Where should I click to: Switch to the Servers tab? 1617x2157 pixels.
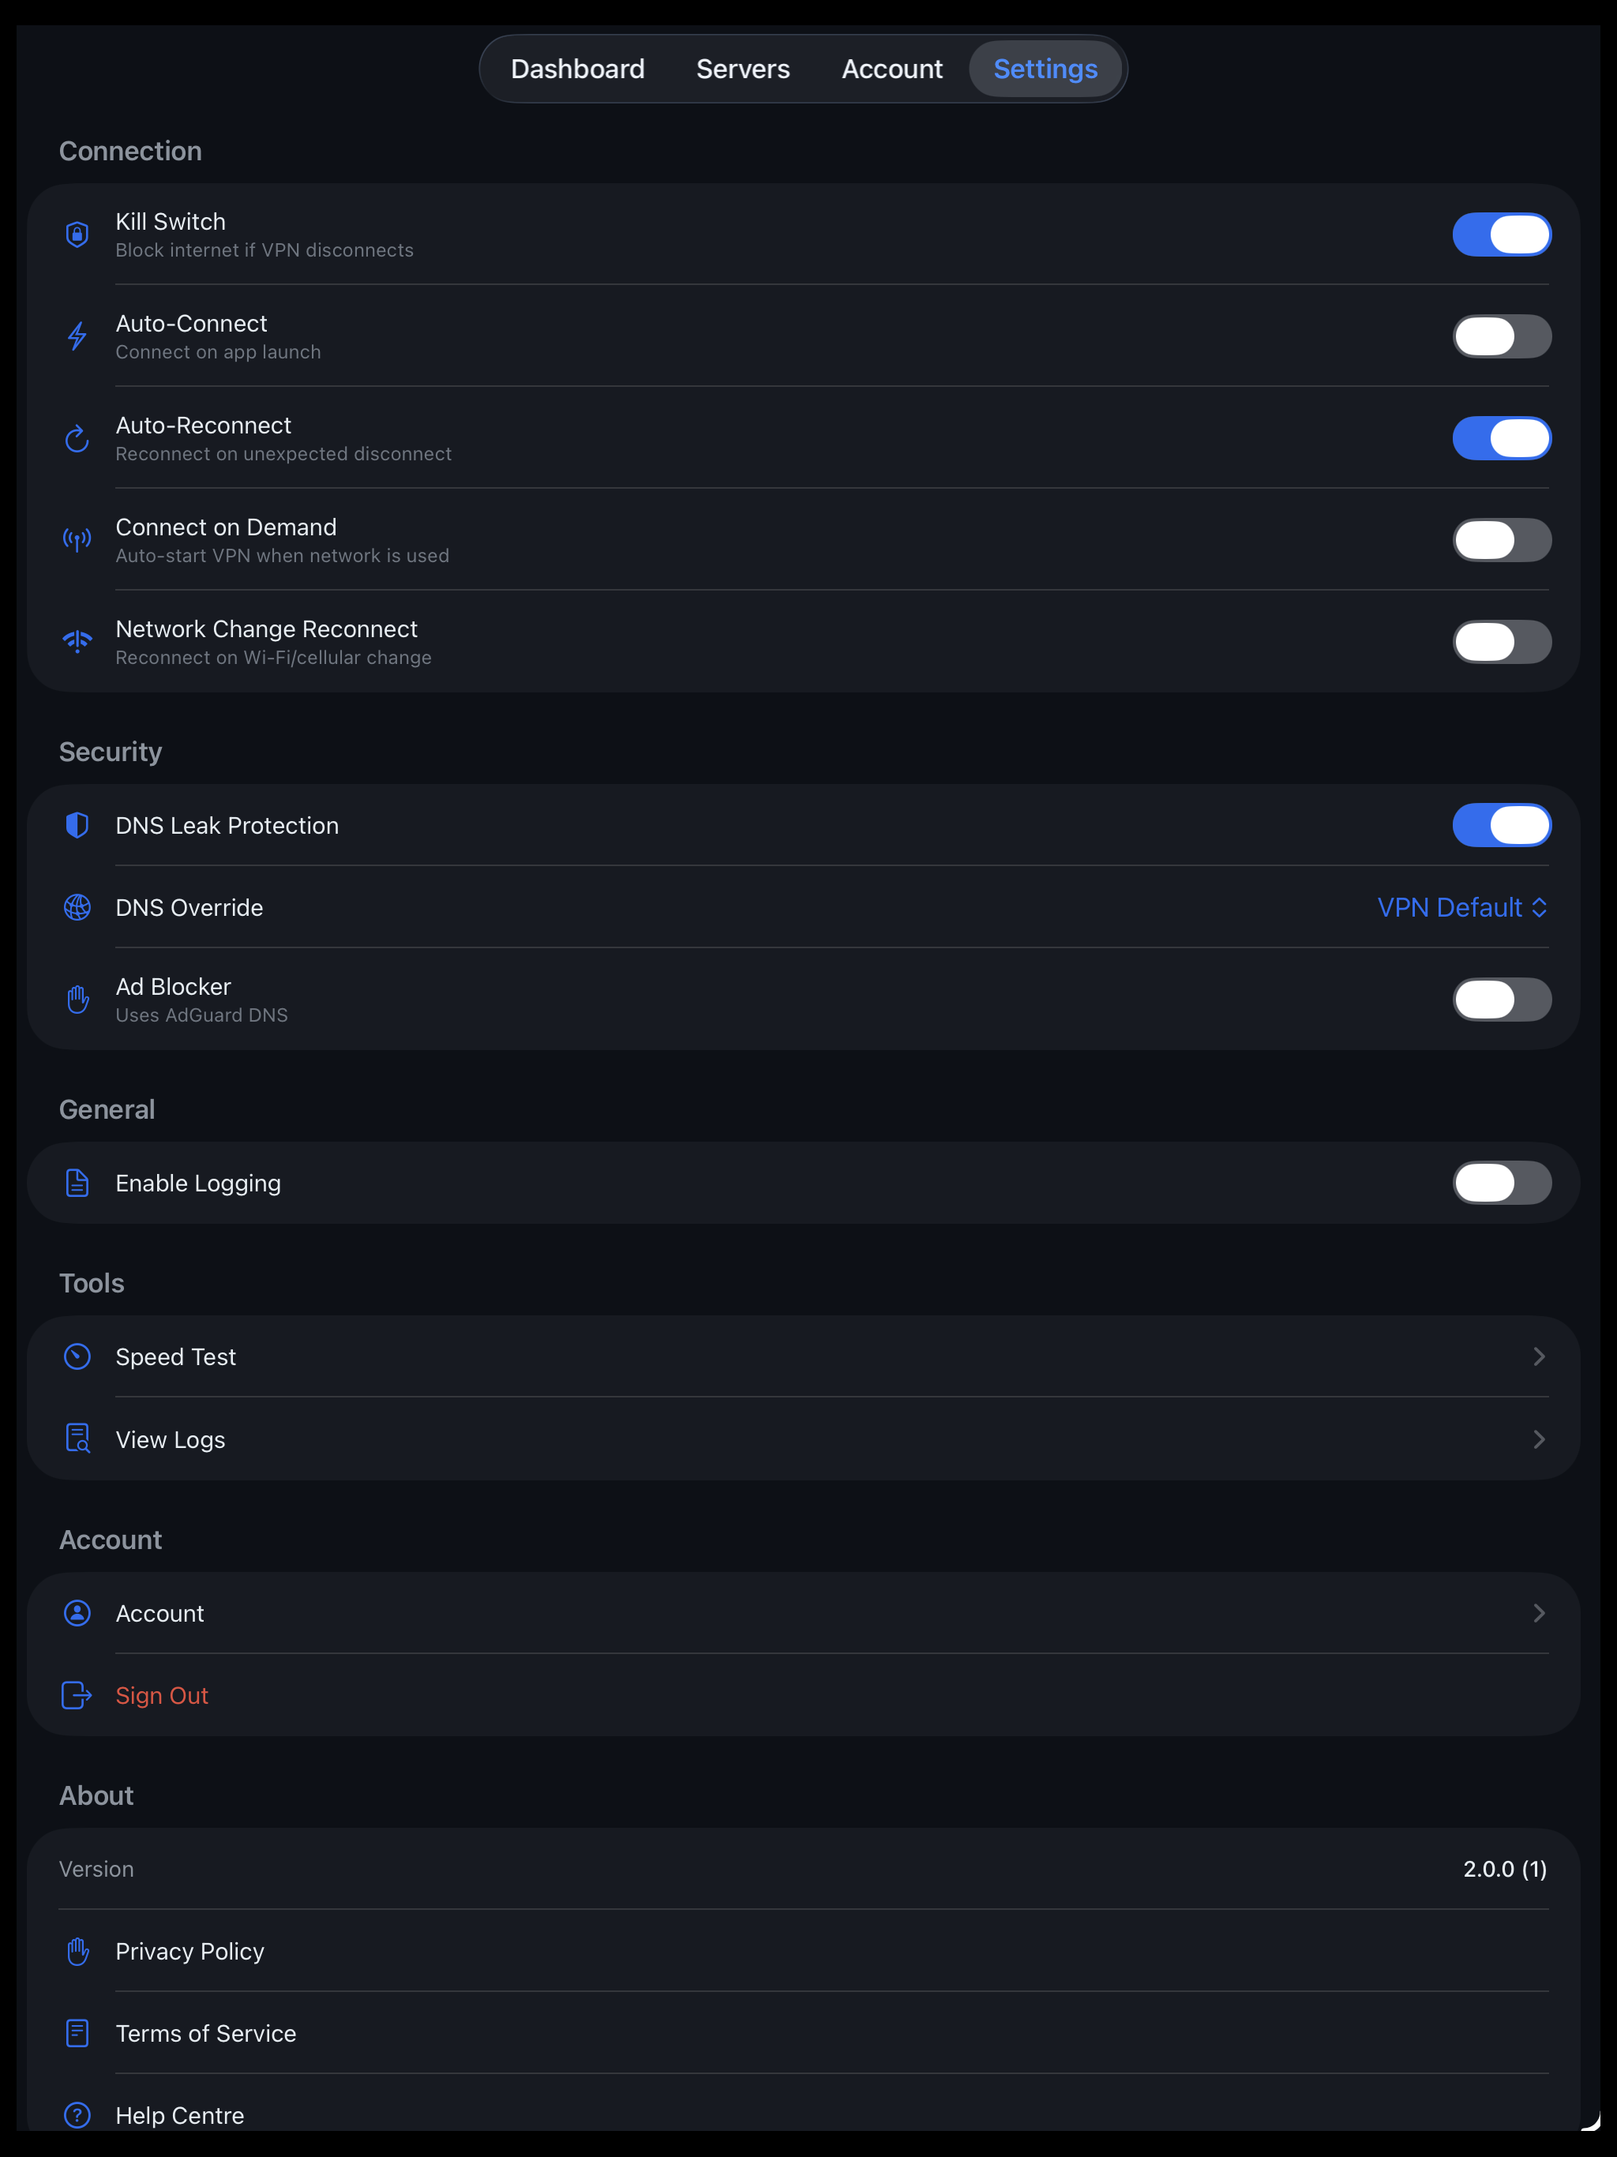coord(743,69)
